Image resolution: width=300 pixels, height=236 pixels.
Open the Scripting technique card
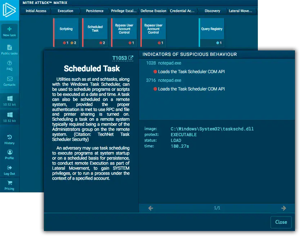tap(66, 32)
